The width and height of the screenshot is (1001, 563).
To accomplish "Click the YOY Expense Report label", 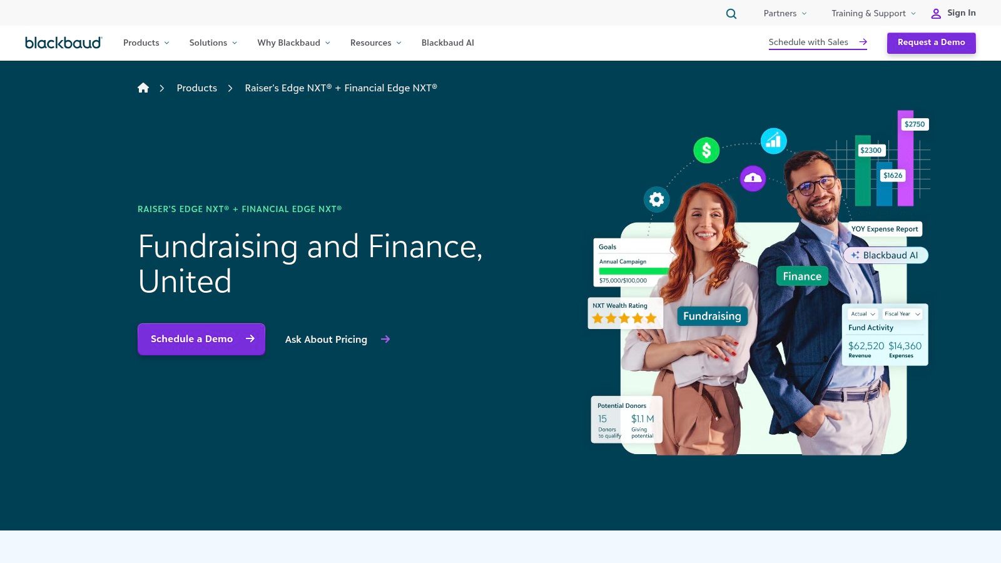I will coord(885,229).
